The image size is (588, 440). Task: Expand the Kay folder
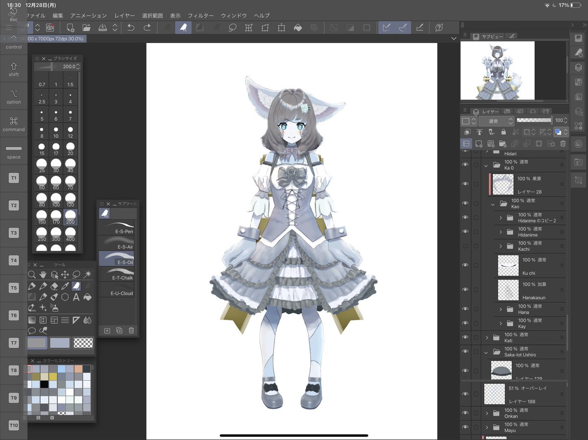click(x=501, y=323)
